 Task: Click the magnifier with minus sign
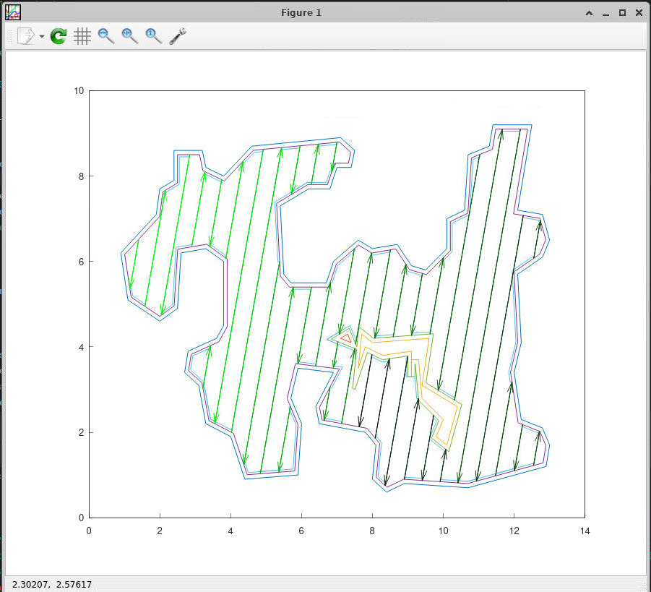pos(106,36)
